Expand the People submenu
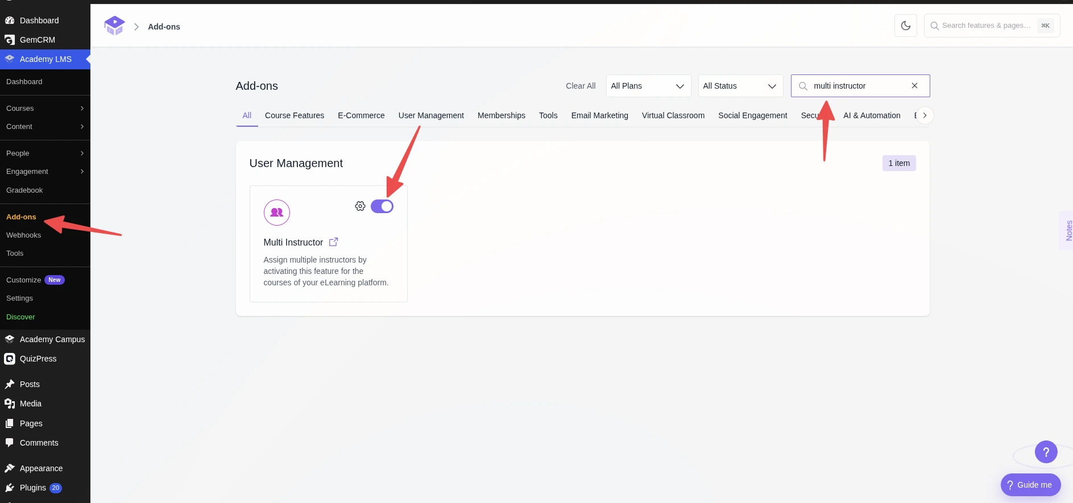Image resolution: width=1073 pixels, height=503 pixels. click(x=45, y=153)
